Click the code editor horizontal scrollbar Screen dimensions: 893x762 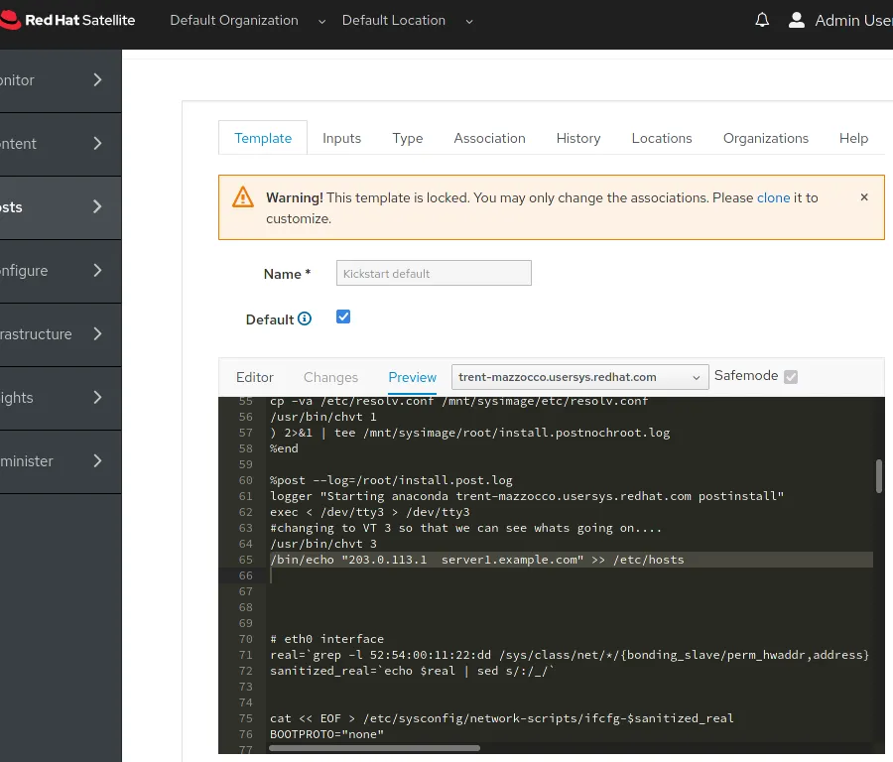(x=374, y=748)
